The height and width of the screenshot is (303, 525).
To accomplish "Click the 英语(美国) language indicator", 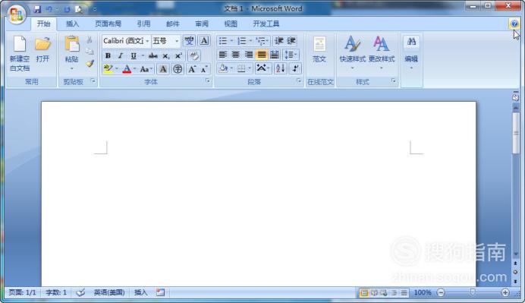I will tap(109, 292).
